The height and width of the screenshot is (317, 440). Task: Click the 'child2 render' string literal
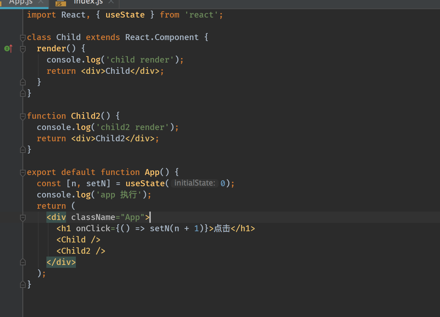132,127
